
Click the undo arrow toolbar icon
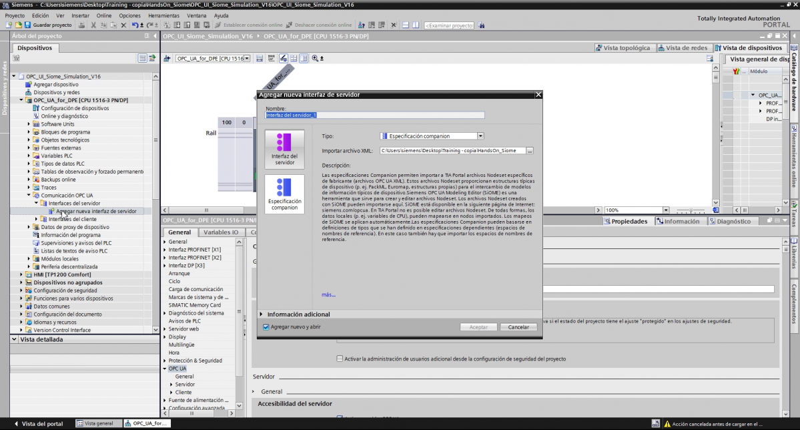pyautogui.click(x=135, y=25)
